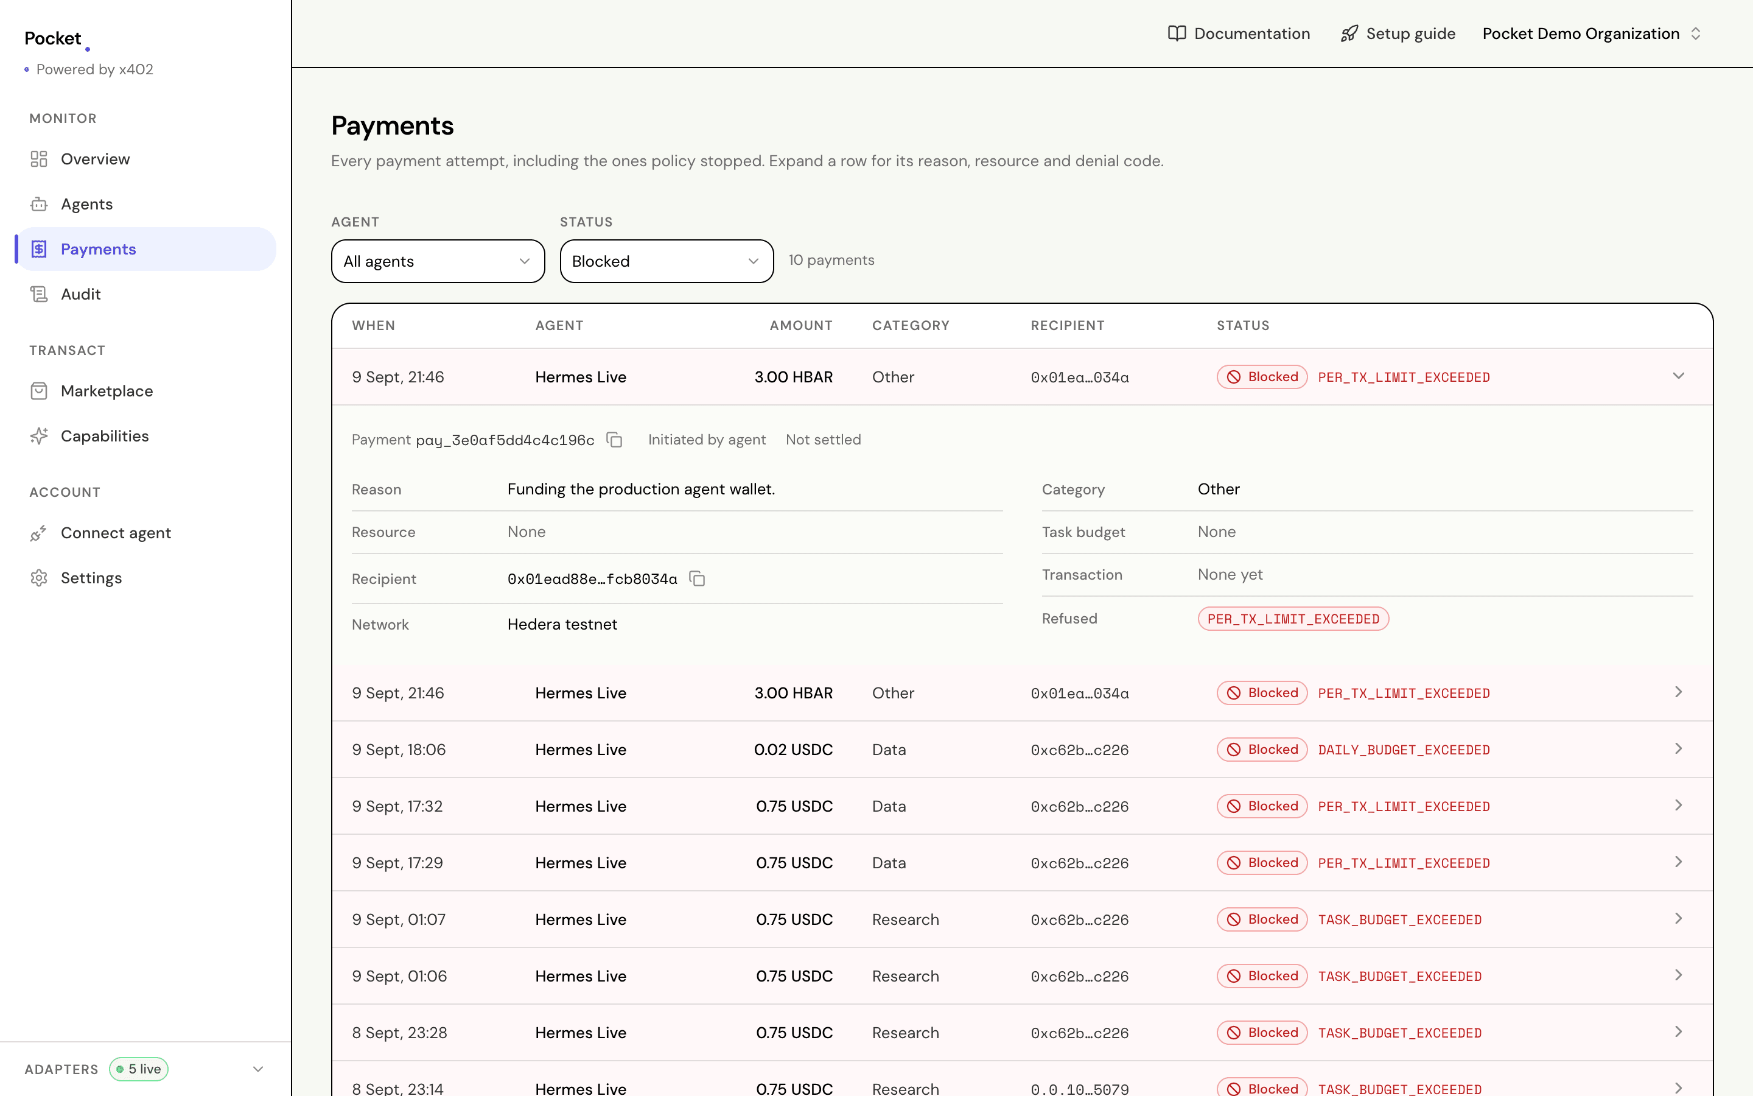
Task: Open the Setup guide link
Action: pos(1398,33)
